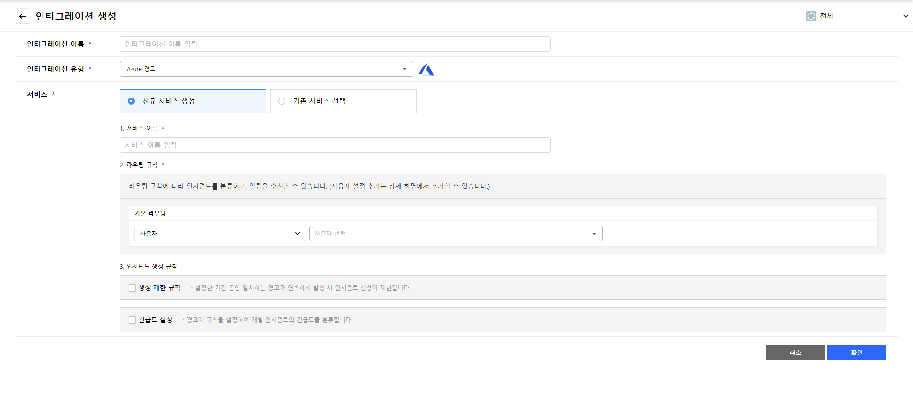Click the caret arrow in 사용자 선택 field

pyautogui.click(x=594, y=234)
